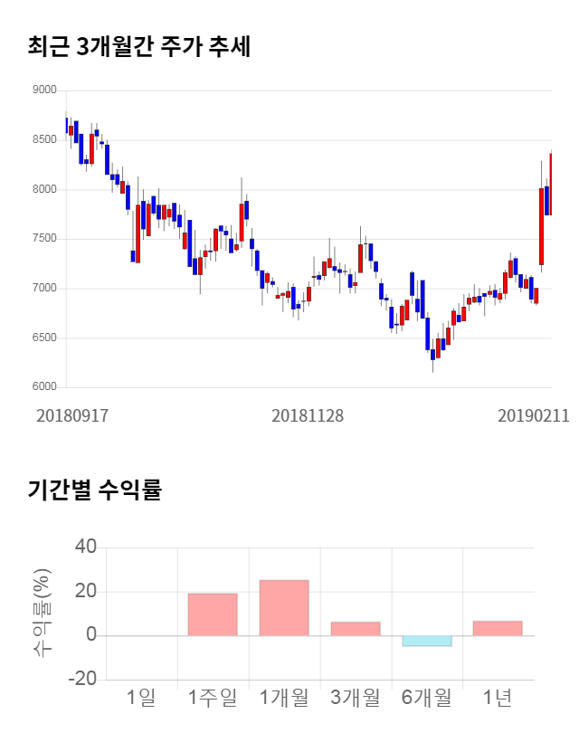The image size is (579, 733).
Task: Select the 6개월 period axis label
Action: point(427,698)
